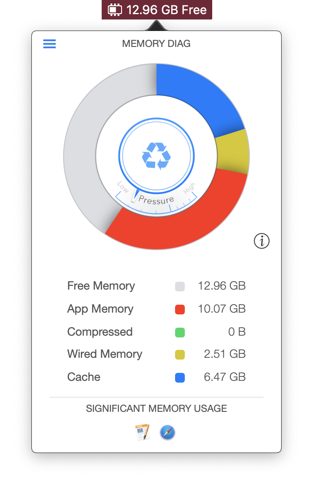
Task: Click the MEMORY DIAG title
Action: [156, 44]
